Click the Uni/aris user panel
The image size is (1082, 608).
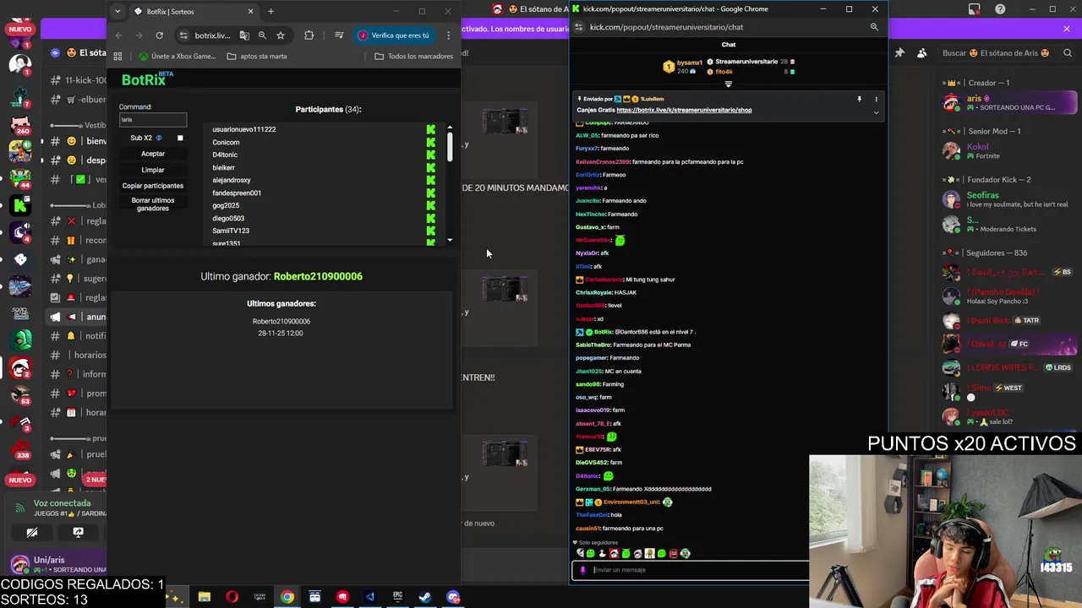coord(59,564)
